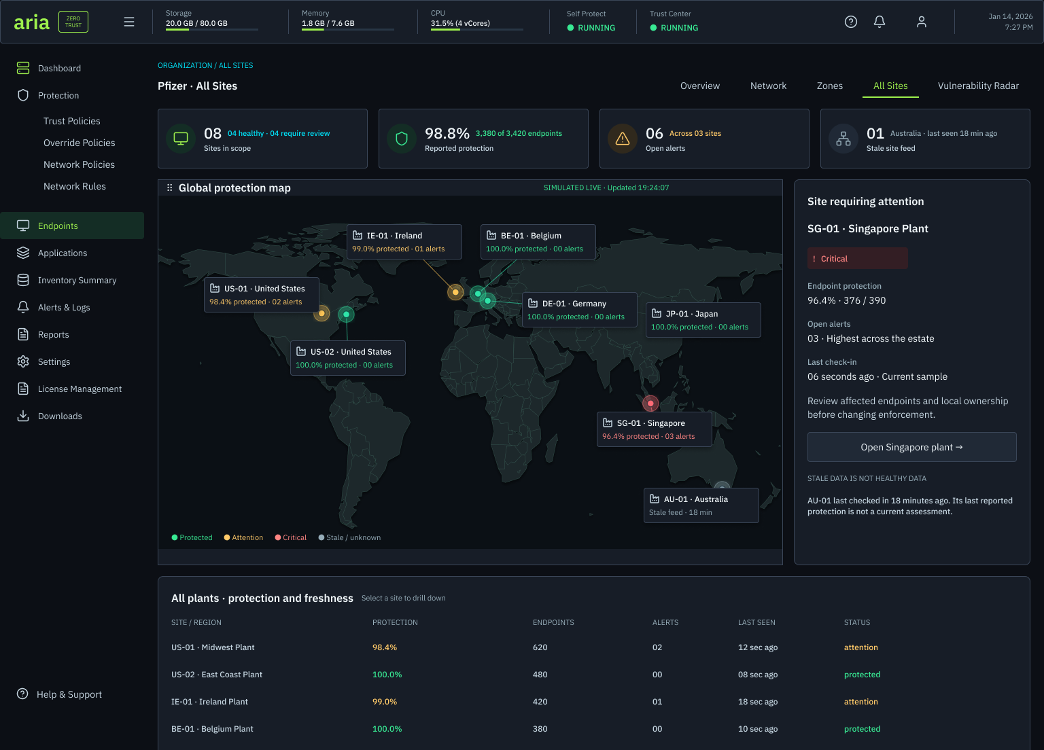Click the Critical status badge

tap(858, 258)
